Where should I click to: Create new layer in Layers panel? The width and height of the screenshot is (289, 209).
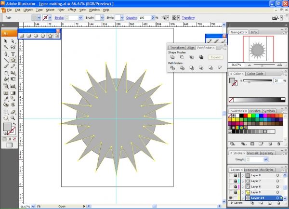(x=270, y=203)
